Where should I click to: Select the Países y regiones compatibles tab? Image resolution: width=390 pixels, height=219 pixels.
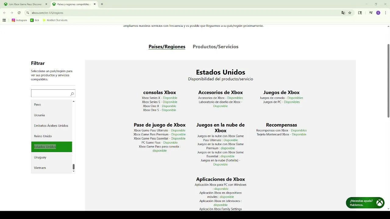(x=73, y=4)
